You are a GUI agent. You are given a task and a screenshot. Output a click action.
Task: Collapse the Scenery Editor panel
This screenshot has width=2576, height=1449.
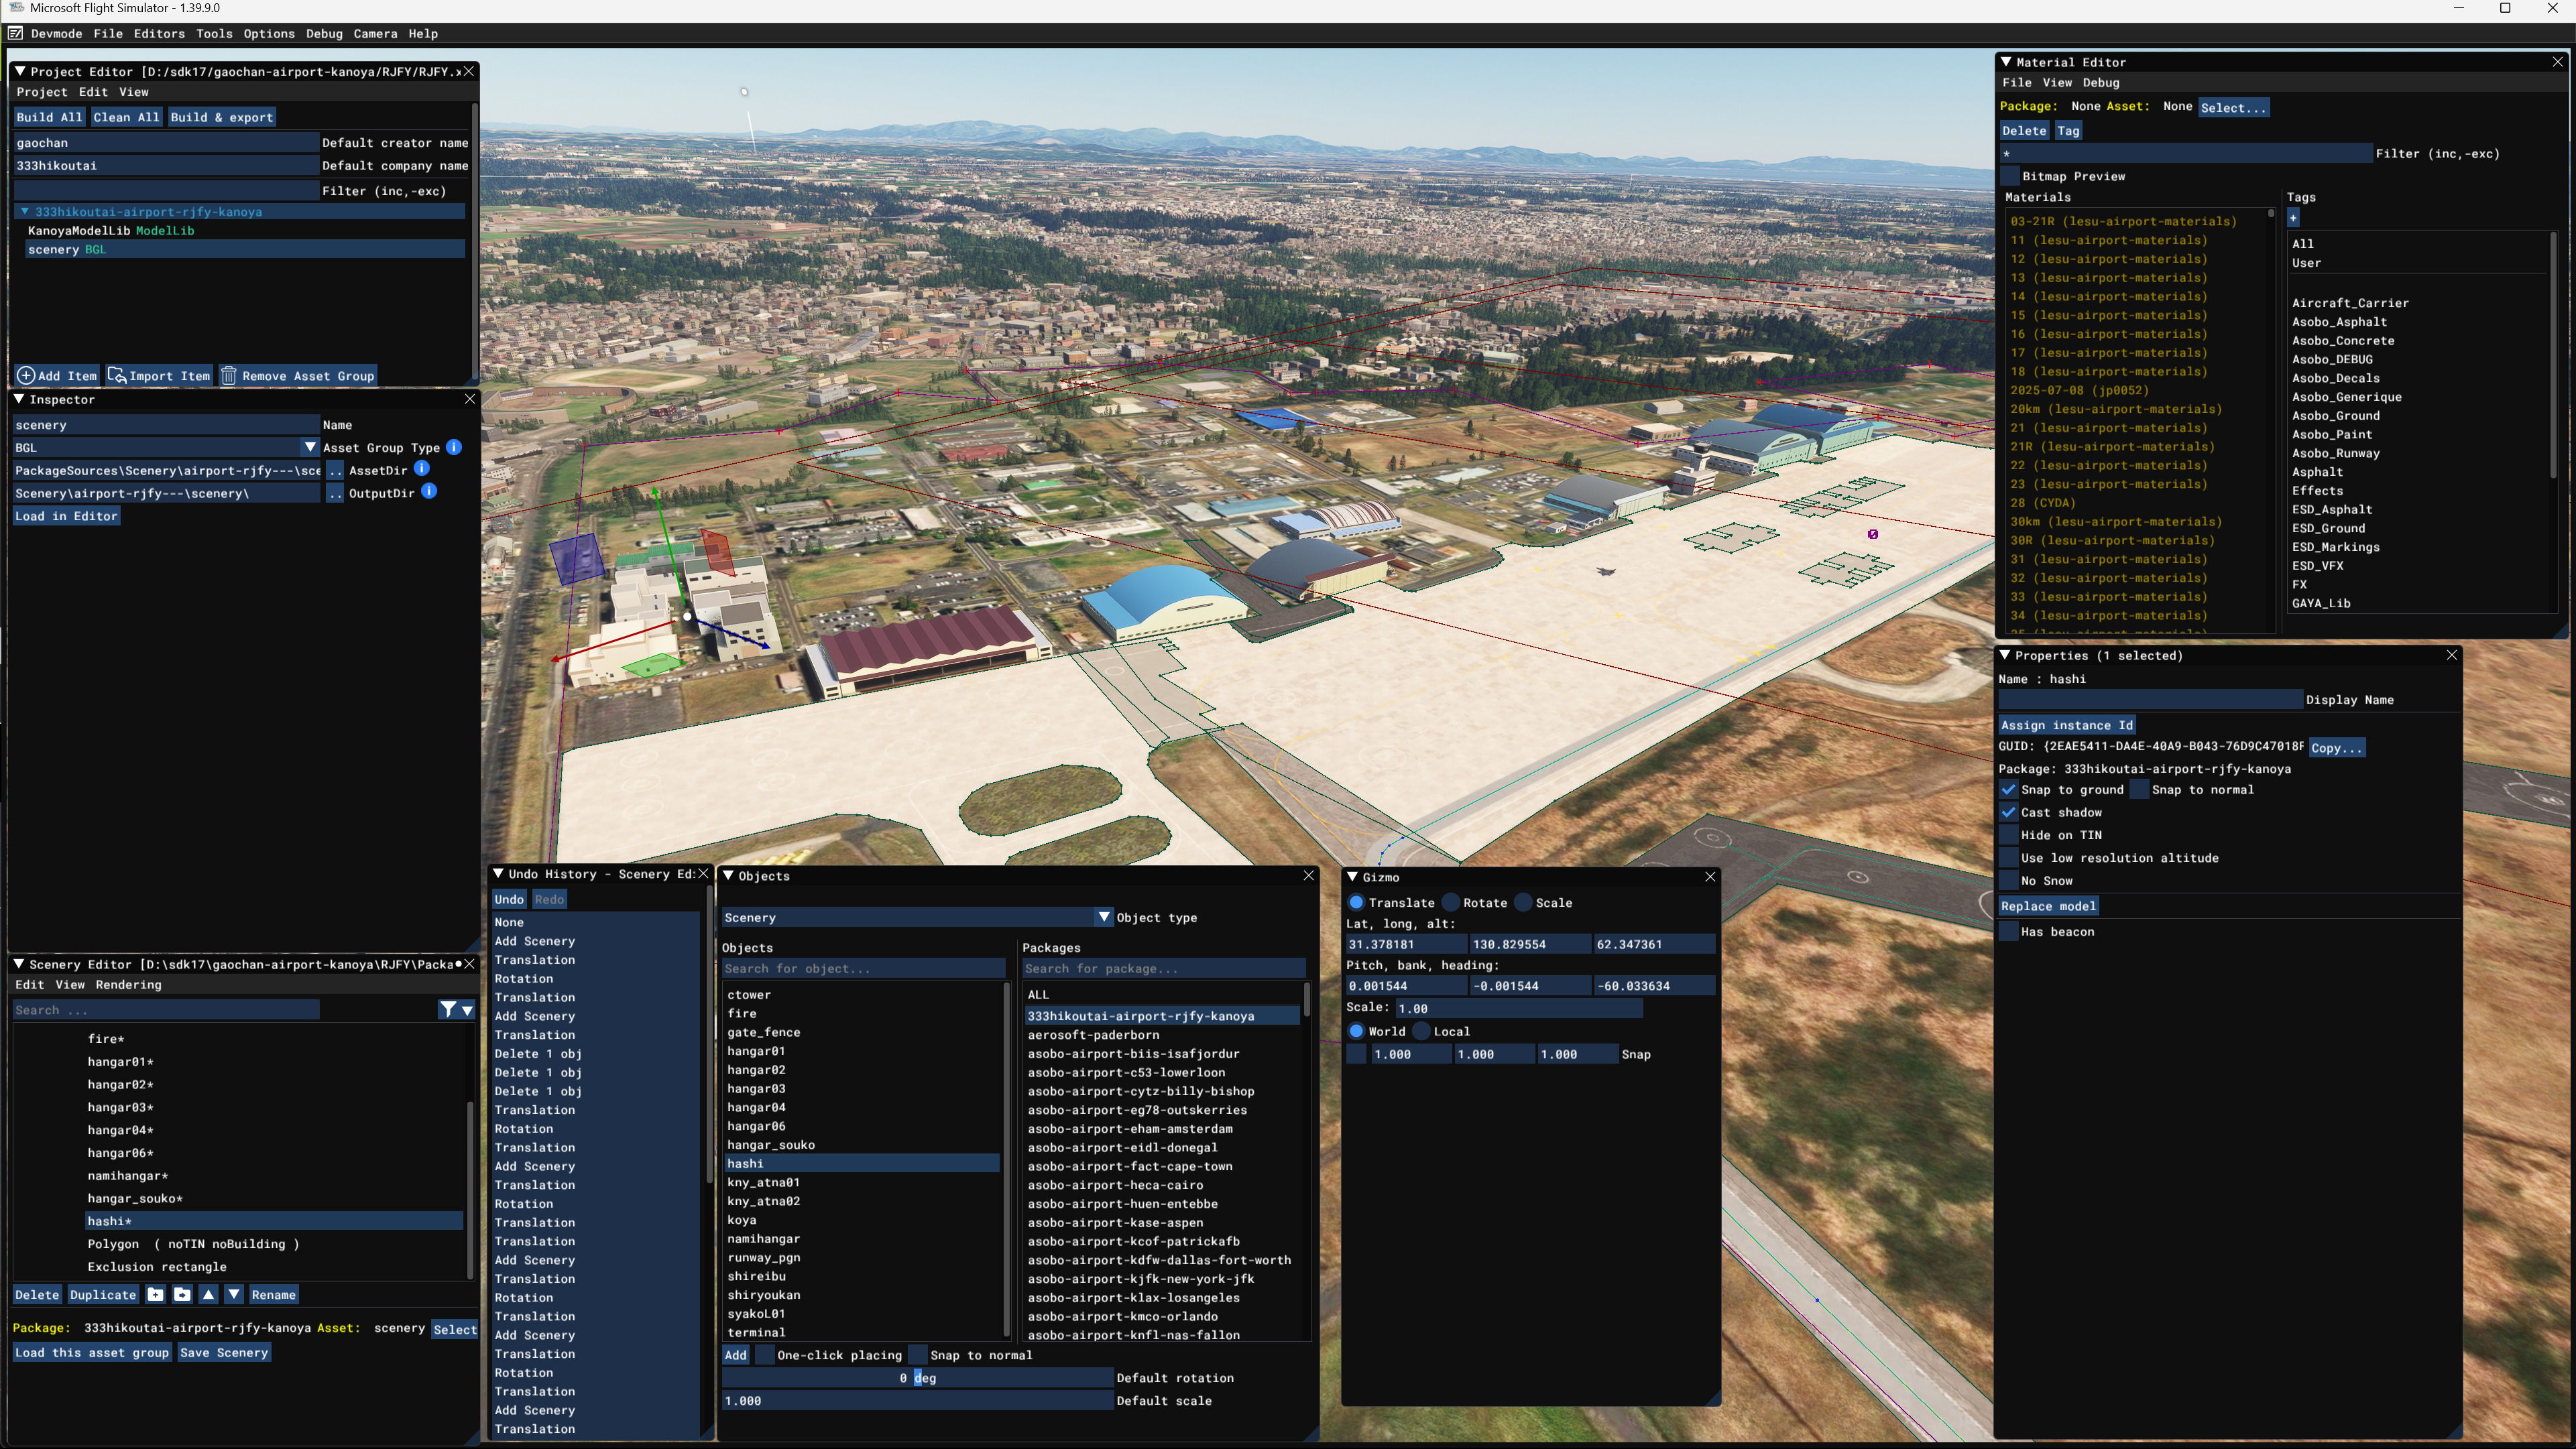point(19,964)
